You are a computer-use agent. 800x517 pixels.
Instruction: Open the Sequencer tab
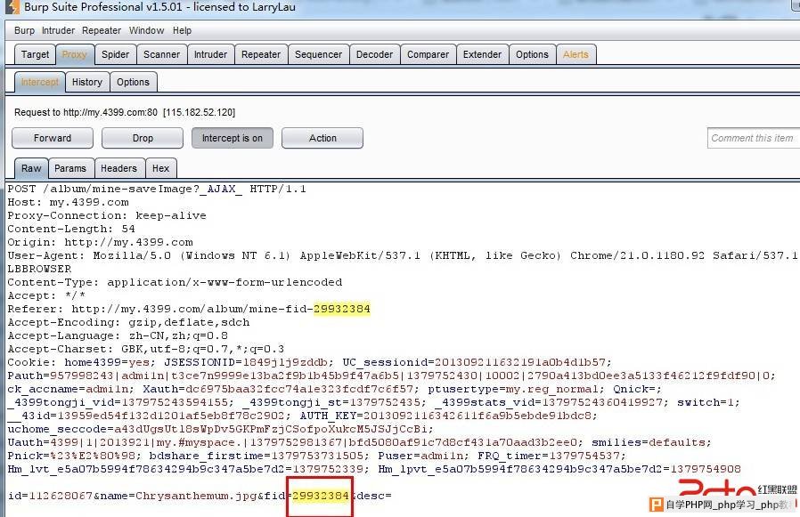318,54
